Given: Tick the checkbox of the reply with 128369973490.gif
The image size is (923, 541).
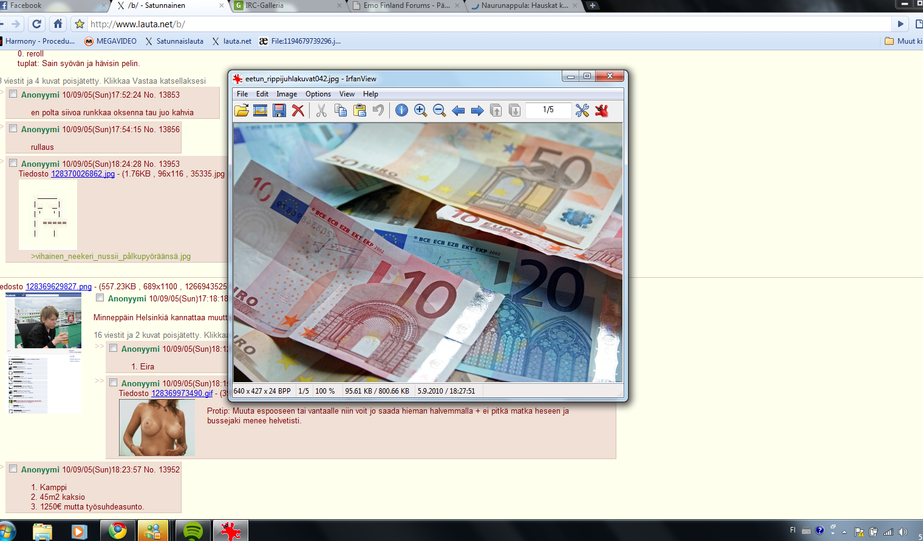Looking at the screenshot, I should (x=113, y=383).
